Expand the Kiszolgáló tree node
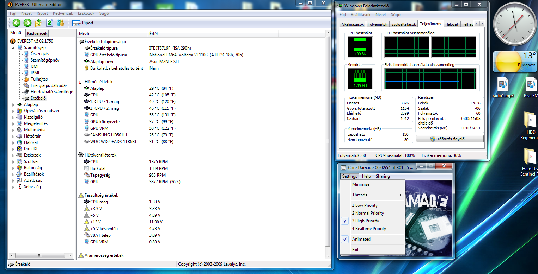 click(x=14, y=117)
